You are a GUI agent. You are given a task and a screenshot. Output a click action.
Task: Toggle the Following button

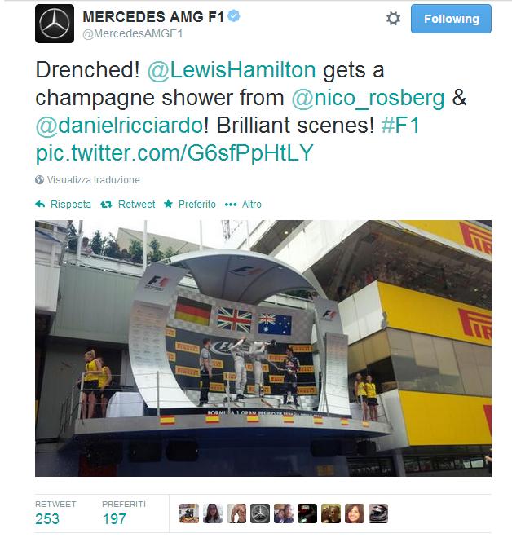pyautogui.click(x=451, y=19)
